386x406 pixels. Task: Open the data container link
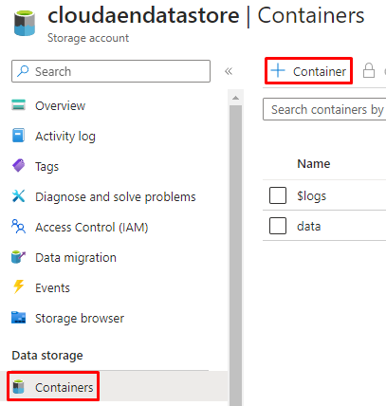(309, 227)
